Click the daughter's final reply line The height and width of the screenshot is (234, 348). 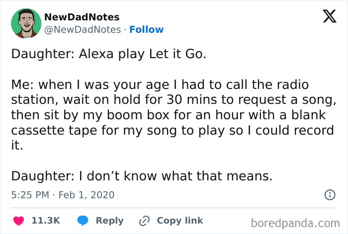(142, 176)
